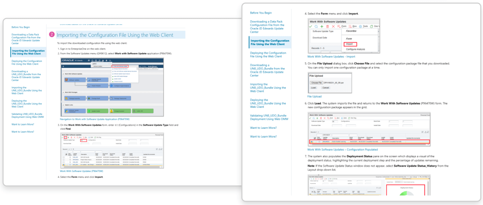Open 'Downloading a UN8_UDO_Bundle' in right page sidebar
483x205 pixels.
267,70
